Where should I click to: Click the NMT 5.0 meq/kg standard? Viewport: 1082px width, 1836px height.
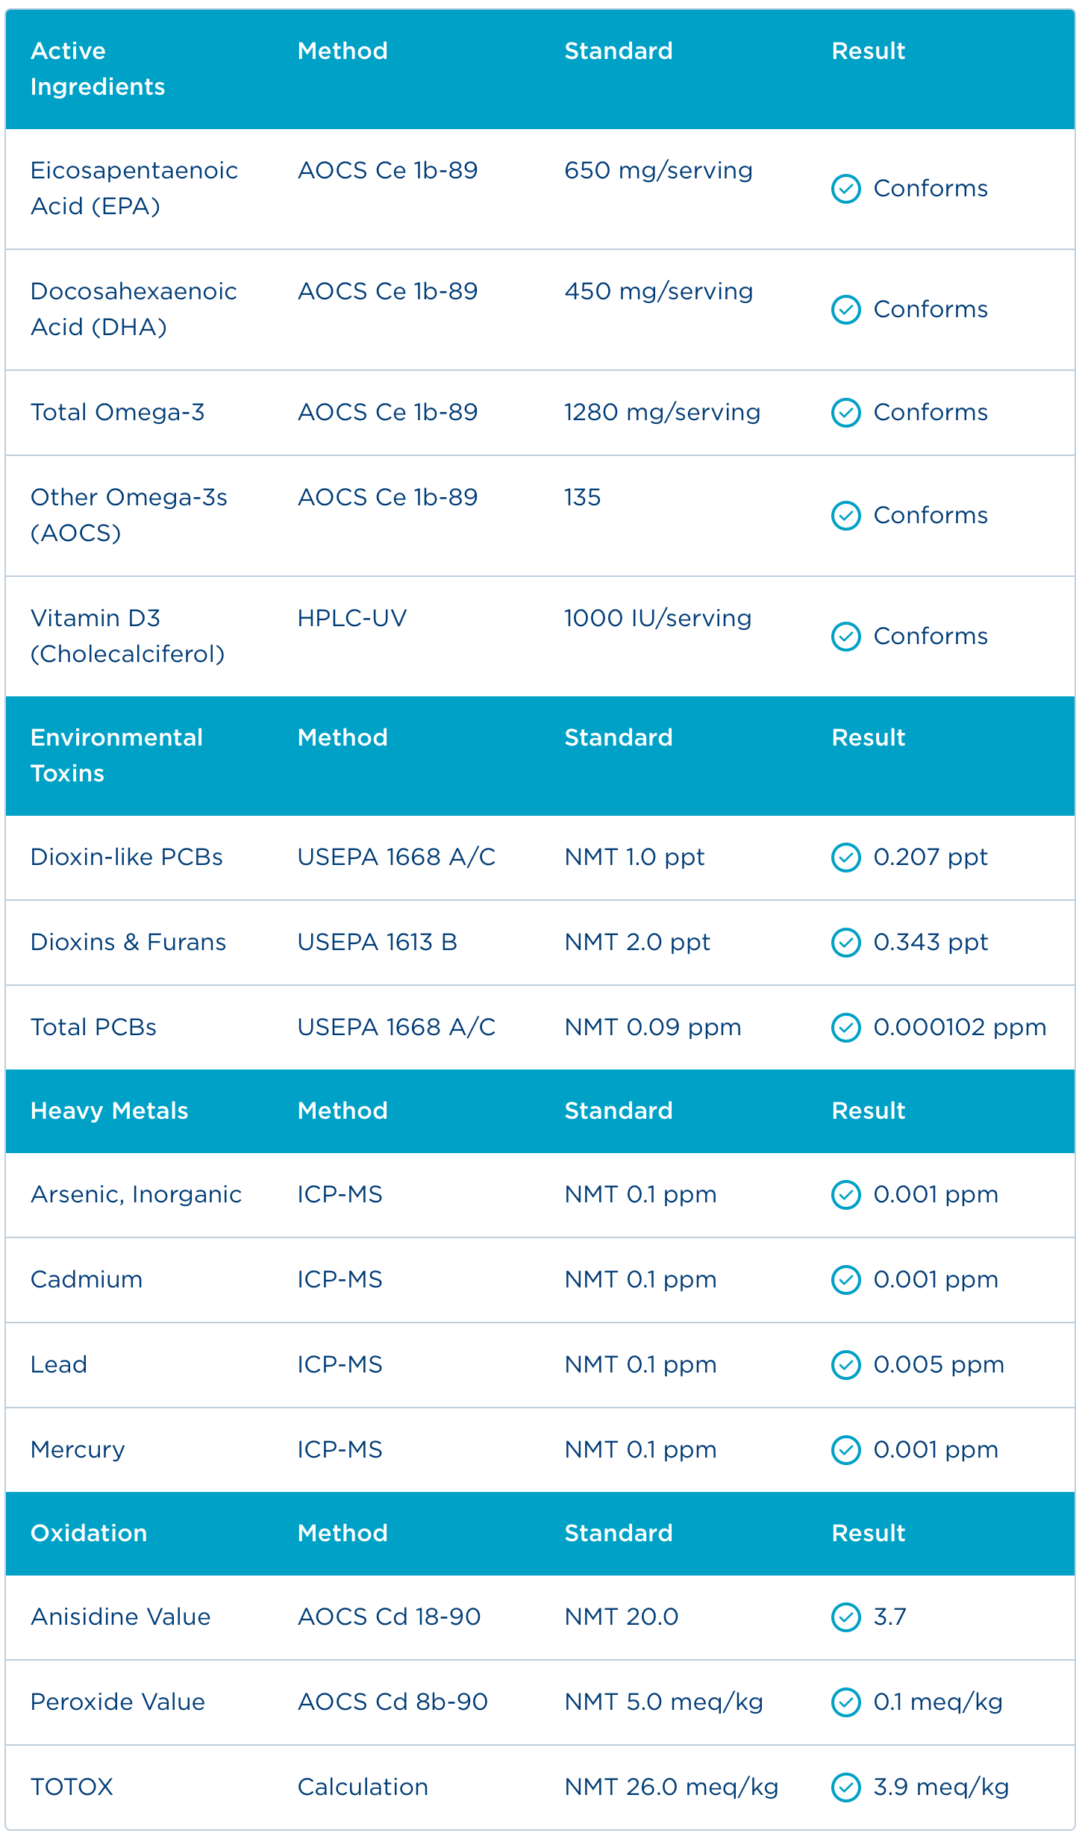coord(664,1702)
